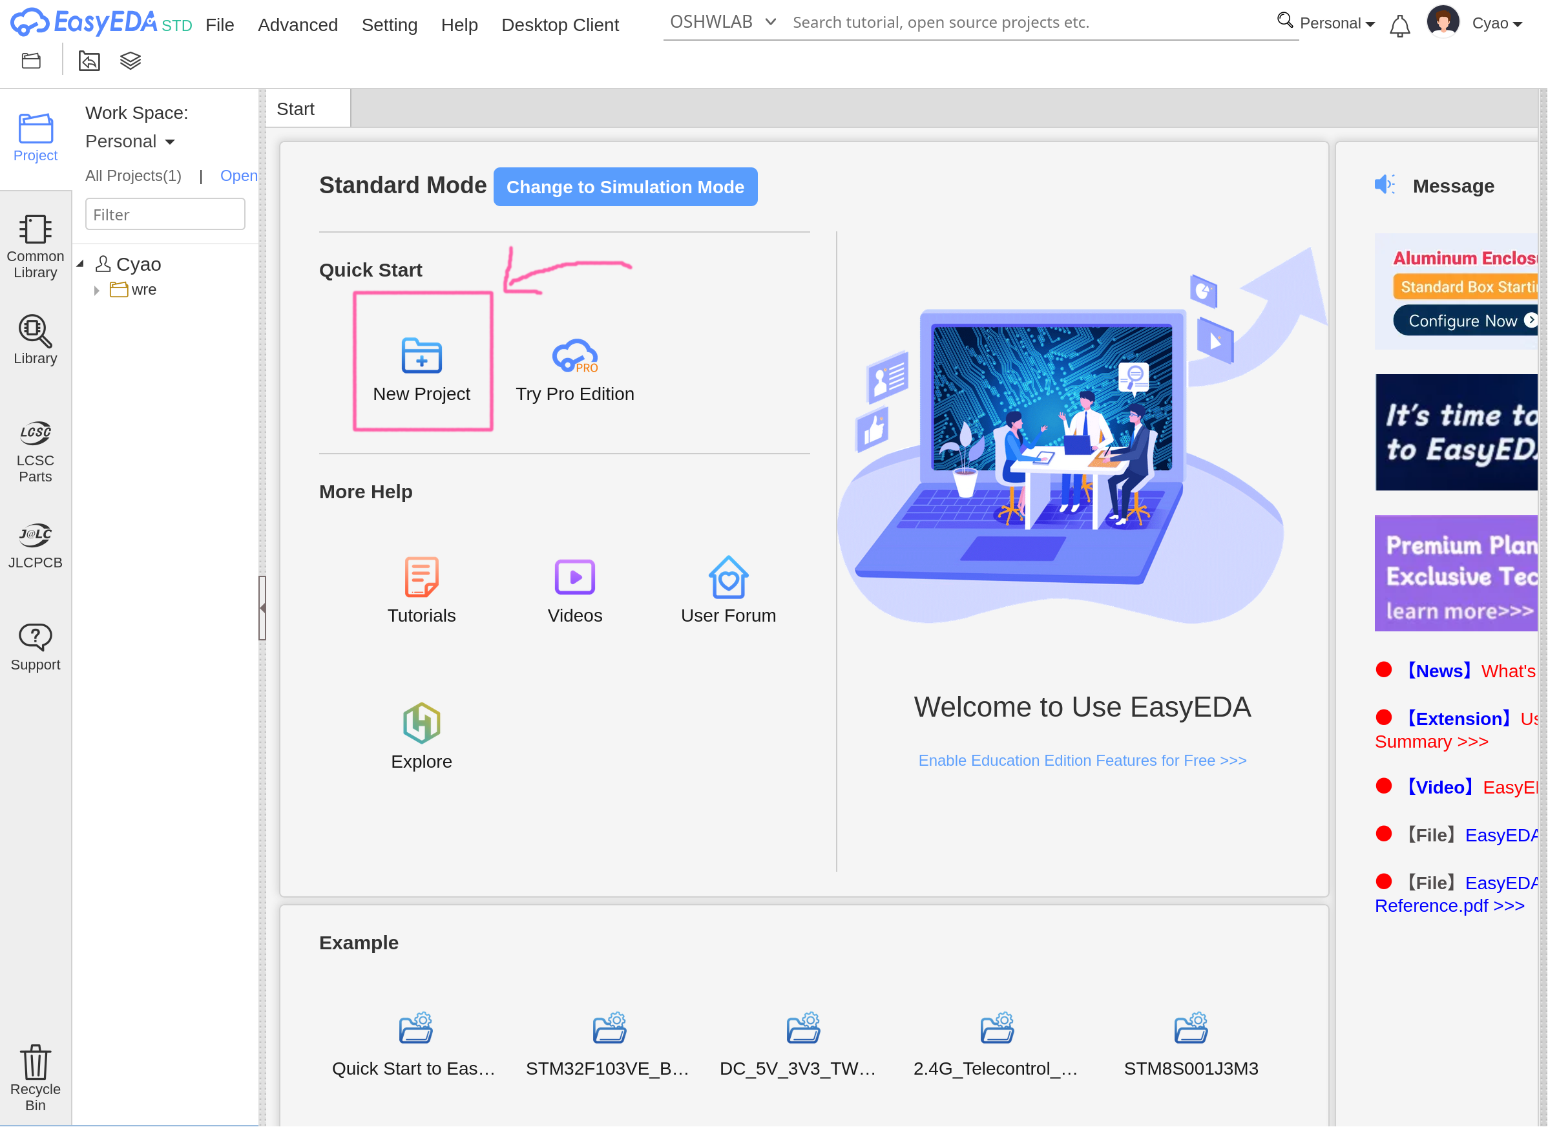1548x1127 pixels.
Task: Select the Project sidebar icon
Action: click(36, 137)
